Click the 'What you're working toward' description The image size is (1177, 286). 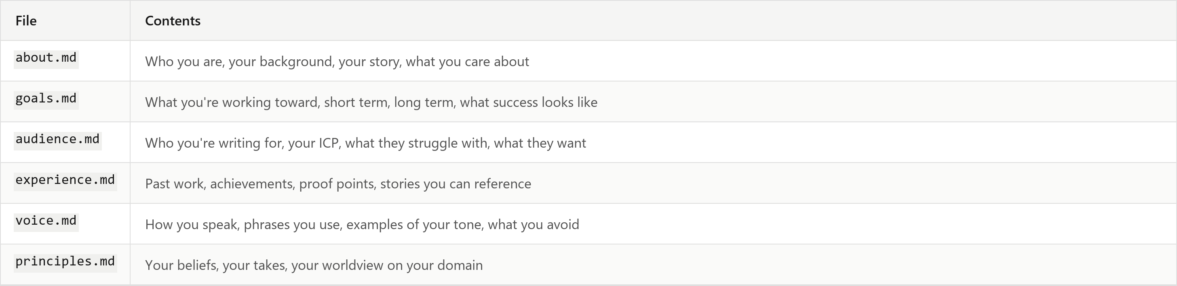(x=371, y=102)
